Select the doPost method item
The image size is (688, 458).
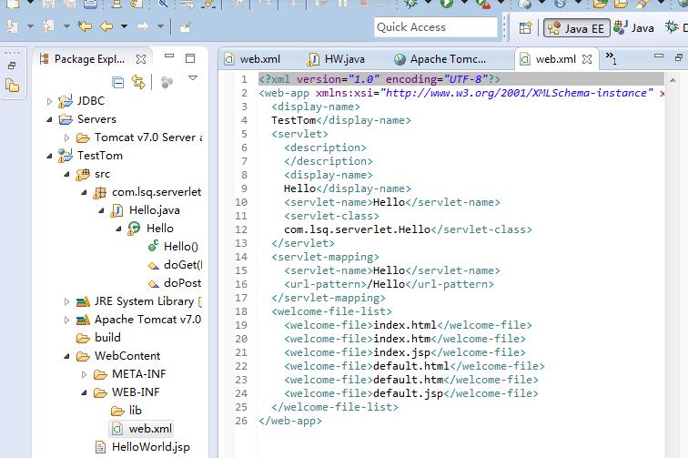[183, 283]
